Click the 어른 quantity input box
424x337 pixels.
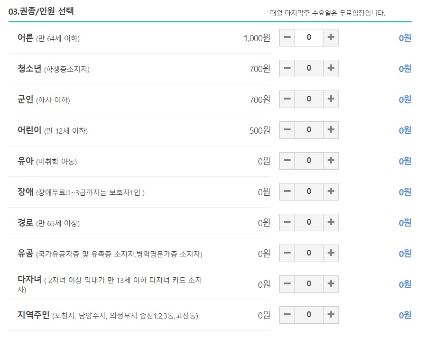pyautogui.click(x=309, y=37)
